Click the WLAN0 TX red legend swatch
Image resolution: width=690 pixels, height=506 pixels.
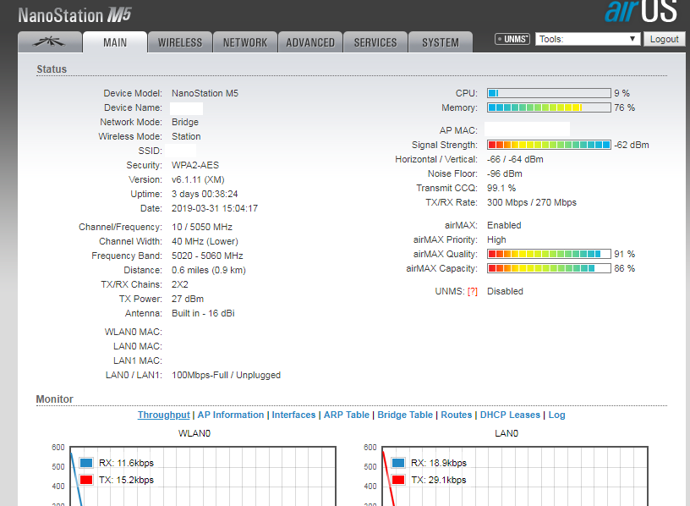(86, 480)
